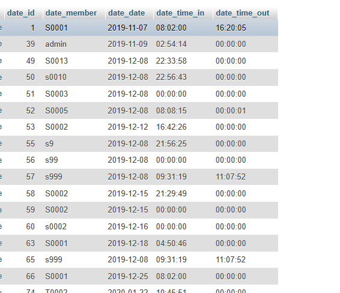Select the highlighted row with date_id 1
Screen dimensions: 340x293
click(139, 28)
